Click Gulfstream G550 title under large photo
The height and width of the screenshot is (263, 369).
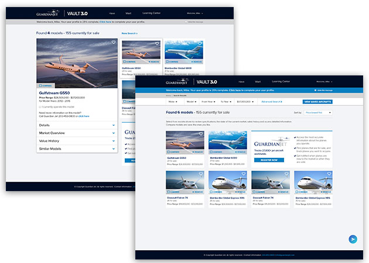point(54,93)
